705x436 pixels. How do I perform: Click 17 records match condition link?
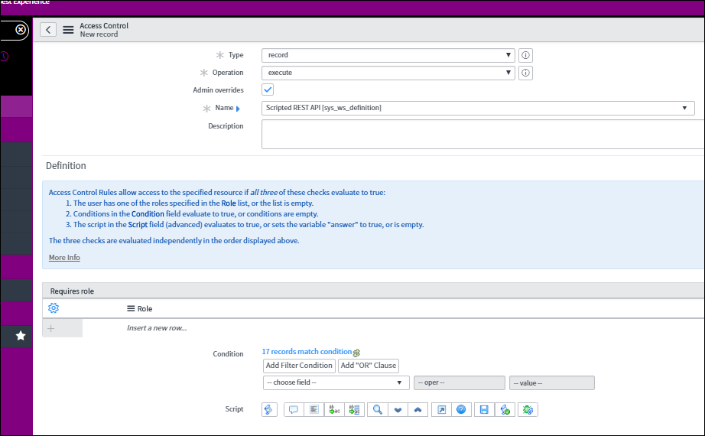point(307,351)
